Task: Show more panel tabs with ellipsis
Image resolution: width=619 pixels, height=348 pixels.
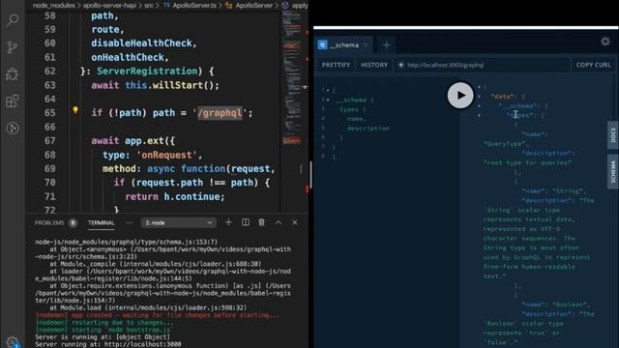Action: pyautogui.click(x=129, y=222)
